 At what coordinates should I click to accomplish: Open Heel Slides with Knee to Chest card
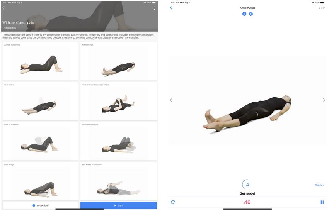tap(118, 101)
